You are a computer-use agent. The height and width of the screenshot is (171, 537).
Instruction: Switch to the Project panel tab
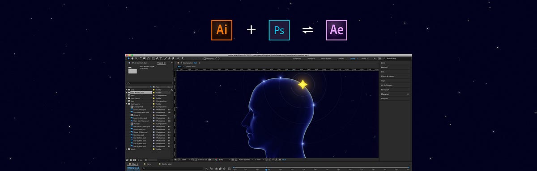(x=161, y=63)
